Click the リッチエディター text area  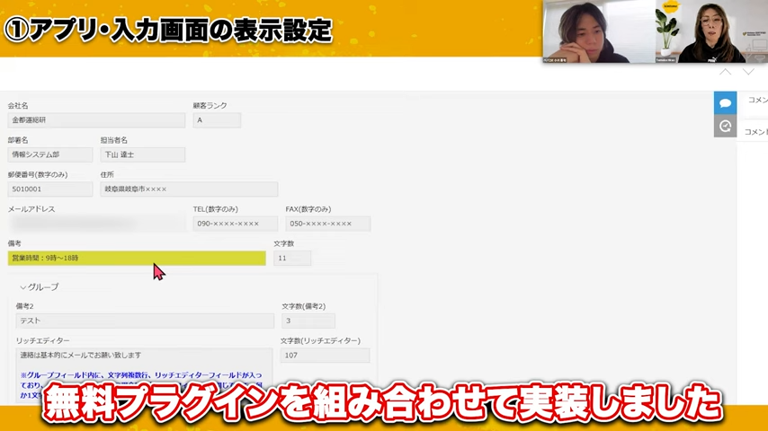click(144, 374)
